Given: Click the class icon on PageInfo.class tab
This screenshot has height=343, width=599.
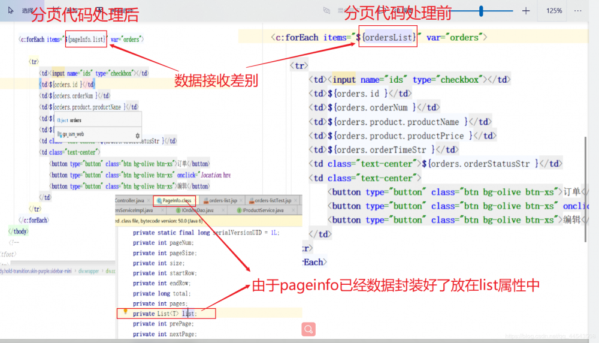Looking at the screenshot, I should click(159, 200).
